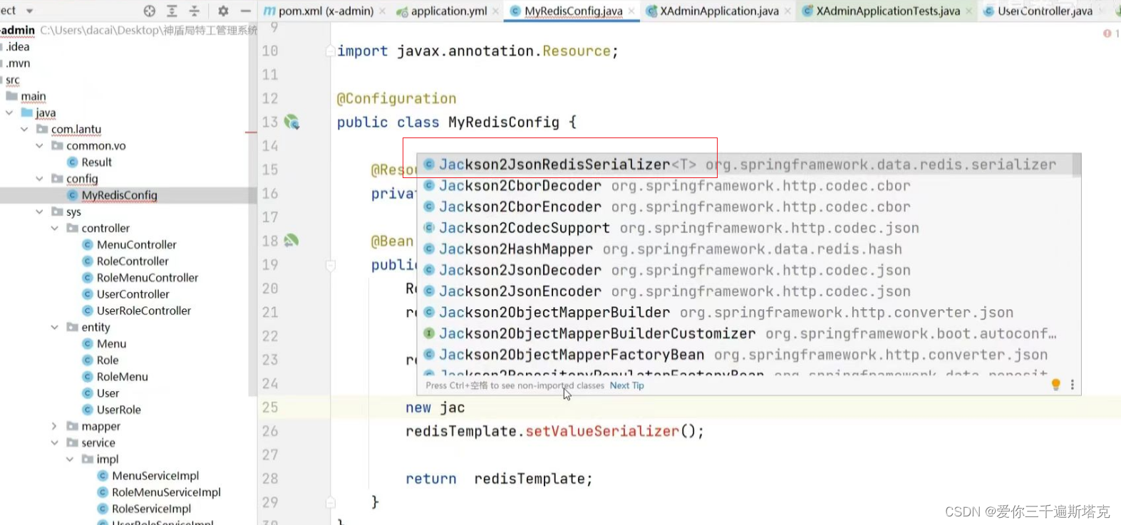The width and height of the screenshot is (1121, 525).
Task: Collapse the config package
Action: click(39, 178)
